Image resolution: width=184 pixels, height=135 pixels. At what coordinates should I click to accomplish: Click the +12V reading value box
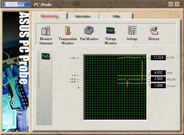[x=158, y=58]
